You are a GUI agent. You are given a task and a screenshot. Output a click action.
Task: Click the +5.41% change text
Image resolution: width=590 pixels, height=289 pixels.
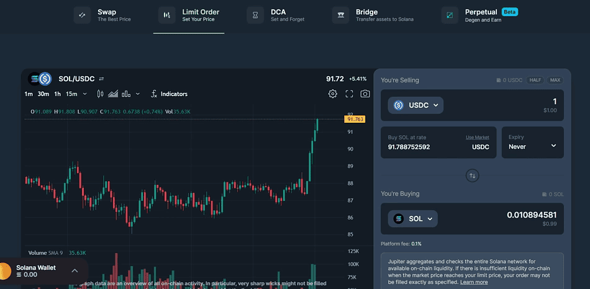click(x=358, y=79)
